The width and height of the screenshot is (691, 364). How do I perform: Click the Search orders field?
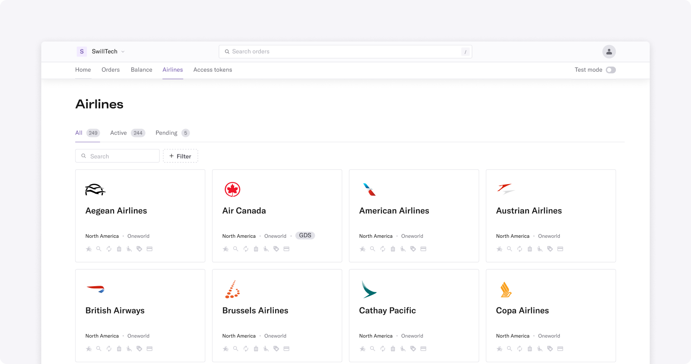(345, 51)
